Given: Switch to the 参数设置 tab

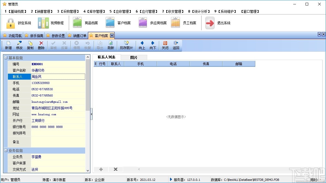Looking at the screenshot, I should [x=55, y=36].
